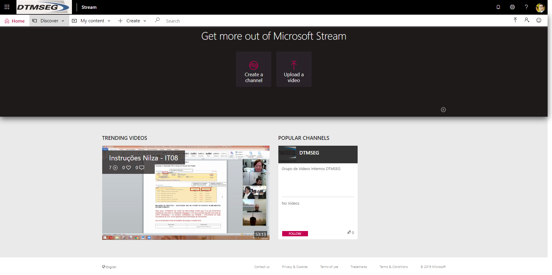Click the TRENDING VIDEOS heading
The image size is (552, 275).
tap(124, 138)
